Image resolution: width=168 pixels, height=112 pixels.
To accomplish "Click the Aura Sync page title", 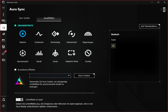I will [17, 9].
